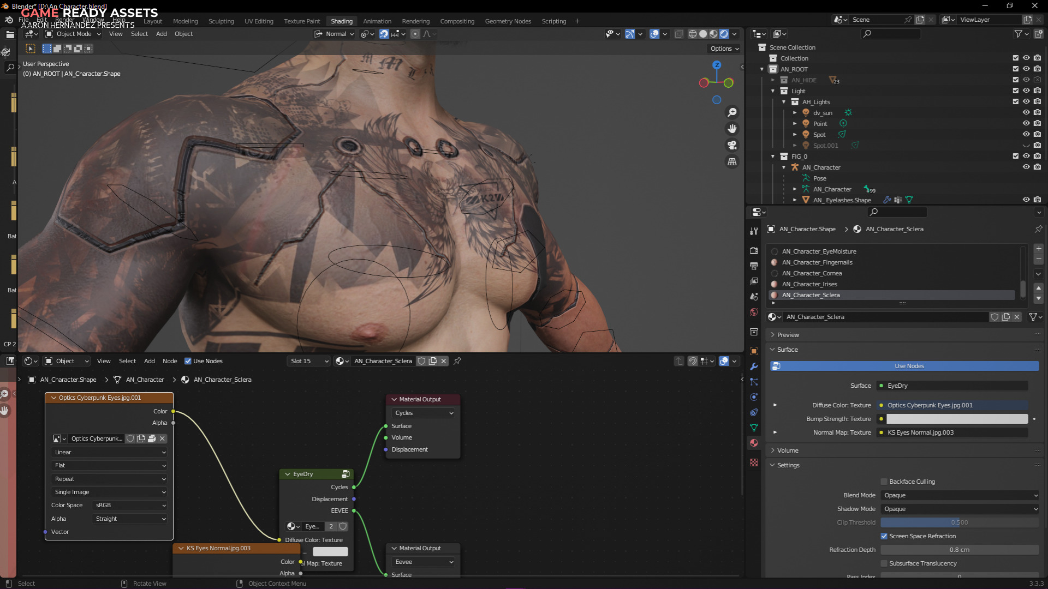
Task: Open the Blend Mode Opaque dropdown
Action: pos(960,495)
